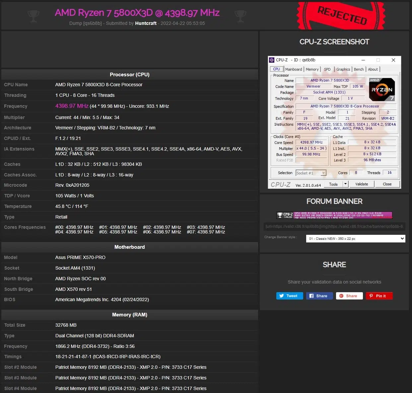Click the trophy icon left of the page title
The image size is (412, 393).
click(34, 16)
